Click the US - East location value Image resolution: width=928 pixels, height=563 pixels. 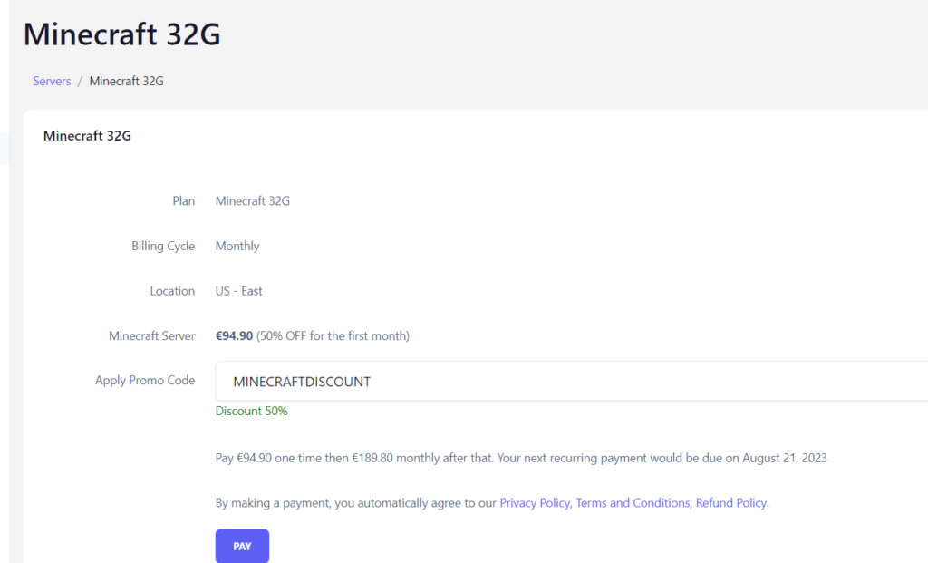click(238, 291)
